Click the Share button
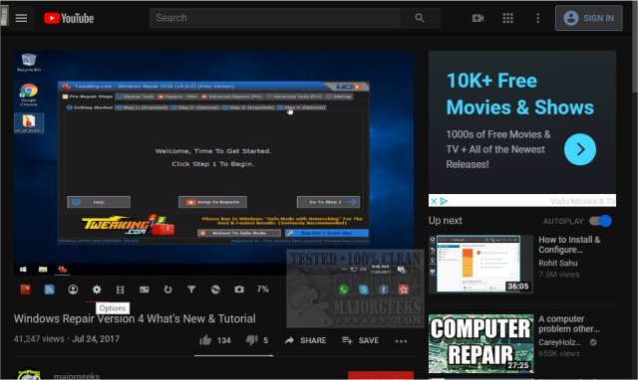This screenshot has height=380, width=638. (306, 340)
